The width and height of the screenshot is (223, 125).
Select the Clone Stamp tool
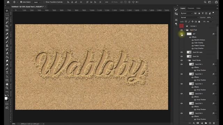[7, 45]
